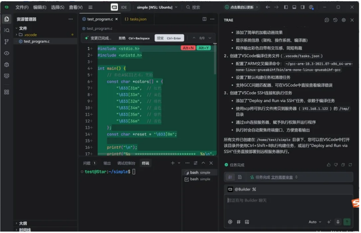The height and width of the screenshot is (233, 361).
Task: Toggle the bottom panel layout button
Action: [x=294, y=7]
